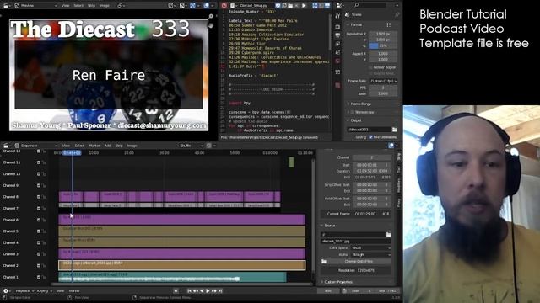The width and height of the screenshot is (540, 303).
Task: Collapse the Output panel
Action: pyautogui.click(x=354, y=120)
